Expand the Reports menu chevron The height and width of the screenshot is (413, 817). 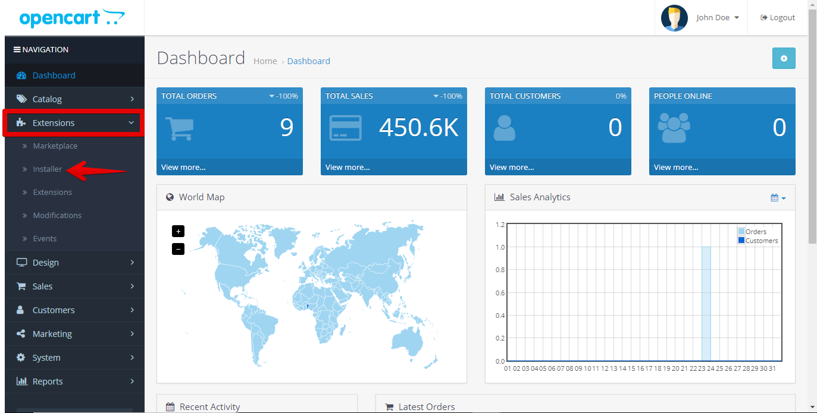(x=132, y=382)
